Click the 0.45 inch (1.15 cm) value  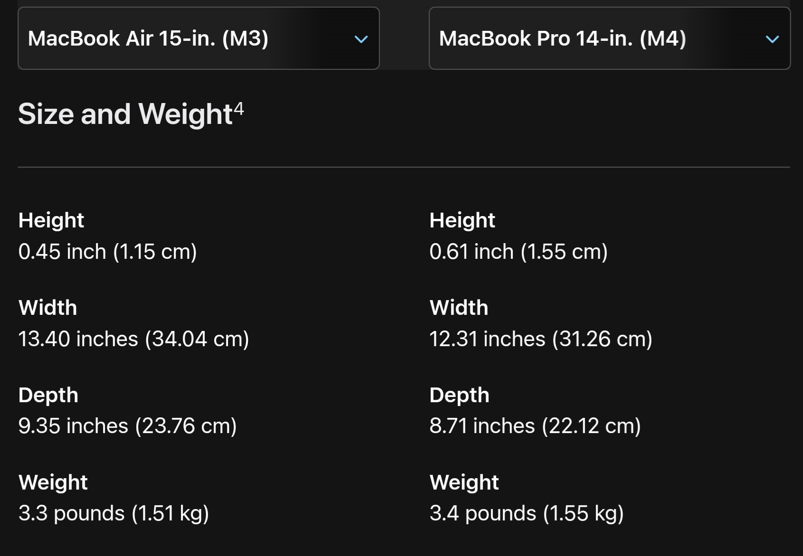(107, 252)
